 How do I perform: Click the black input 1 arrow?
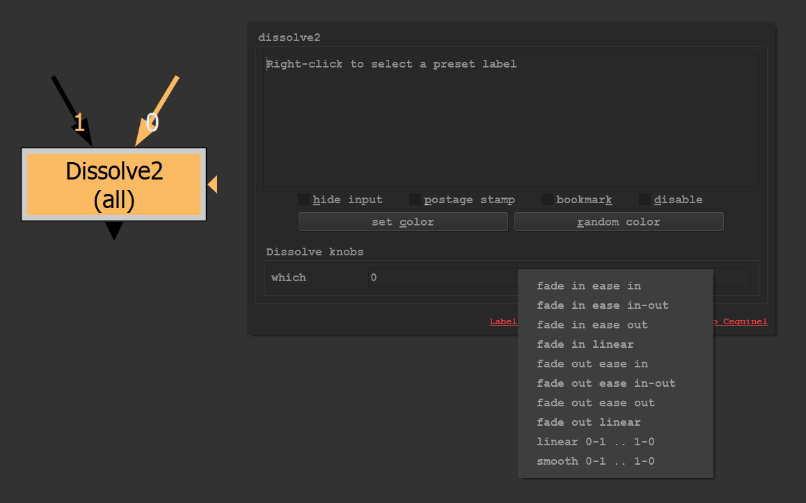71,108
